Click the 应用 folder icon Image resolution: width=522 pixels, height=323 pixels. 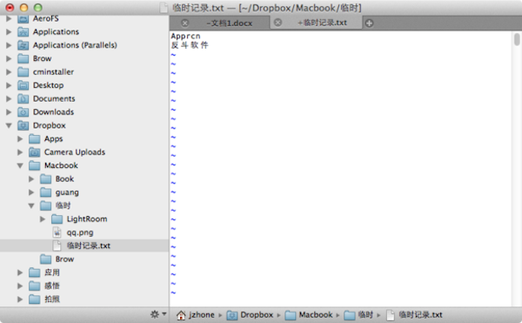tap(34, 273)
